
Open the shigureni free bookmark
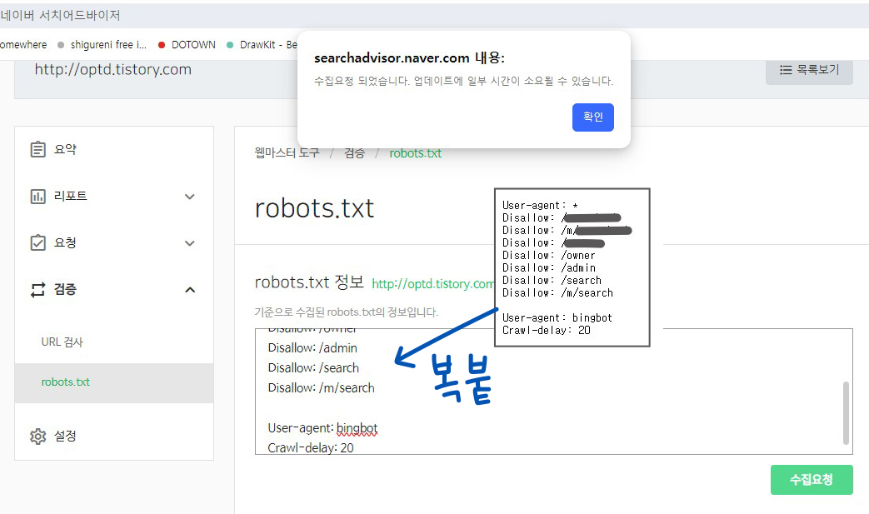tap(102, 45)
